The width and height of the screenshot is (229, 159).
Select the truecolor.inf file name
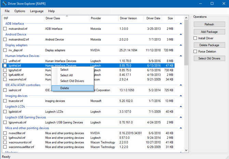coord(16,101)
